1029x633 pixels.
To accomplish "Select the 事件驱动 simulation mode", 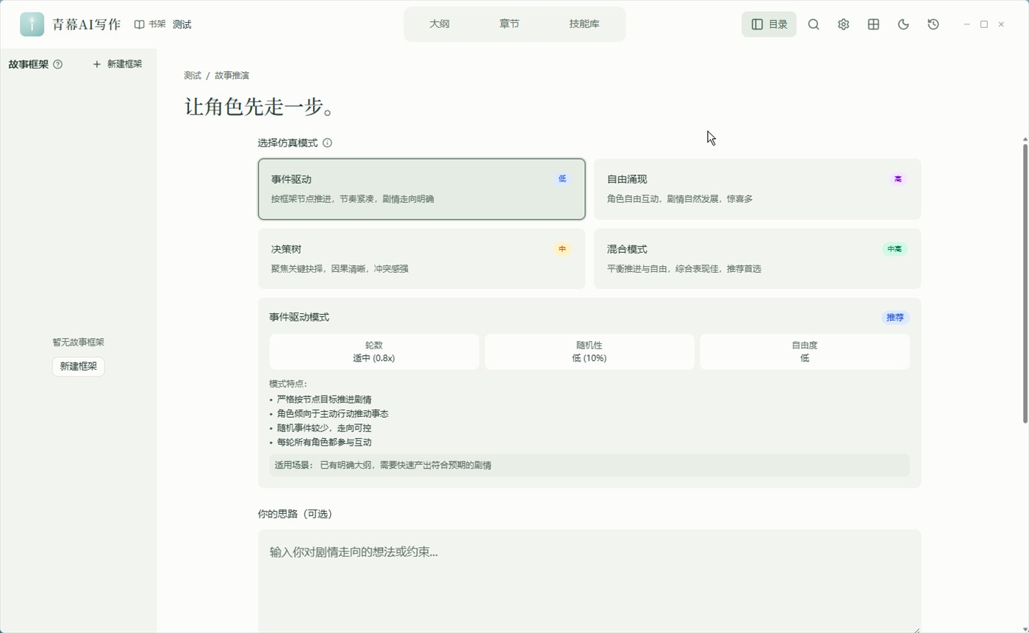I will tap(422, 189).
